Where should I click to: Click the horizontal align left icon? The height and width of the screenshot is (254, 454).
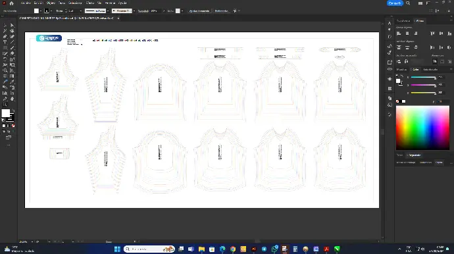coord(399,34)
